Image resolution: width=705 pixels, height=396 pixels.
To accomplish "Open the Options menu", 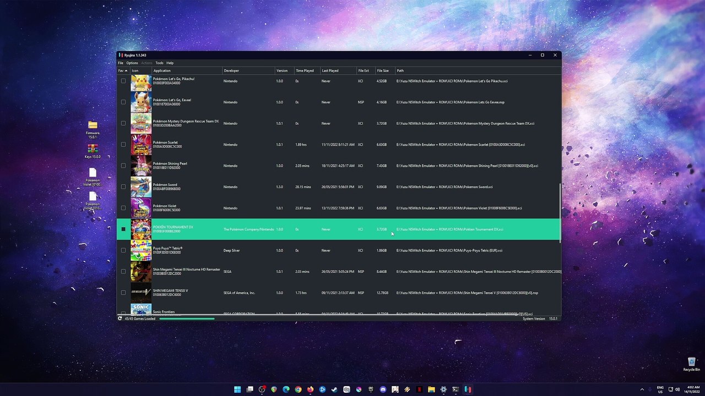I will [x=132, y=63].
